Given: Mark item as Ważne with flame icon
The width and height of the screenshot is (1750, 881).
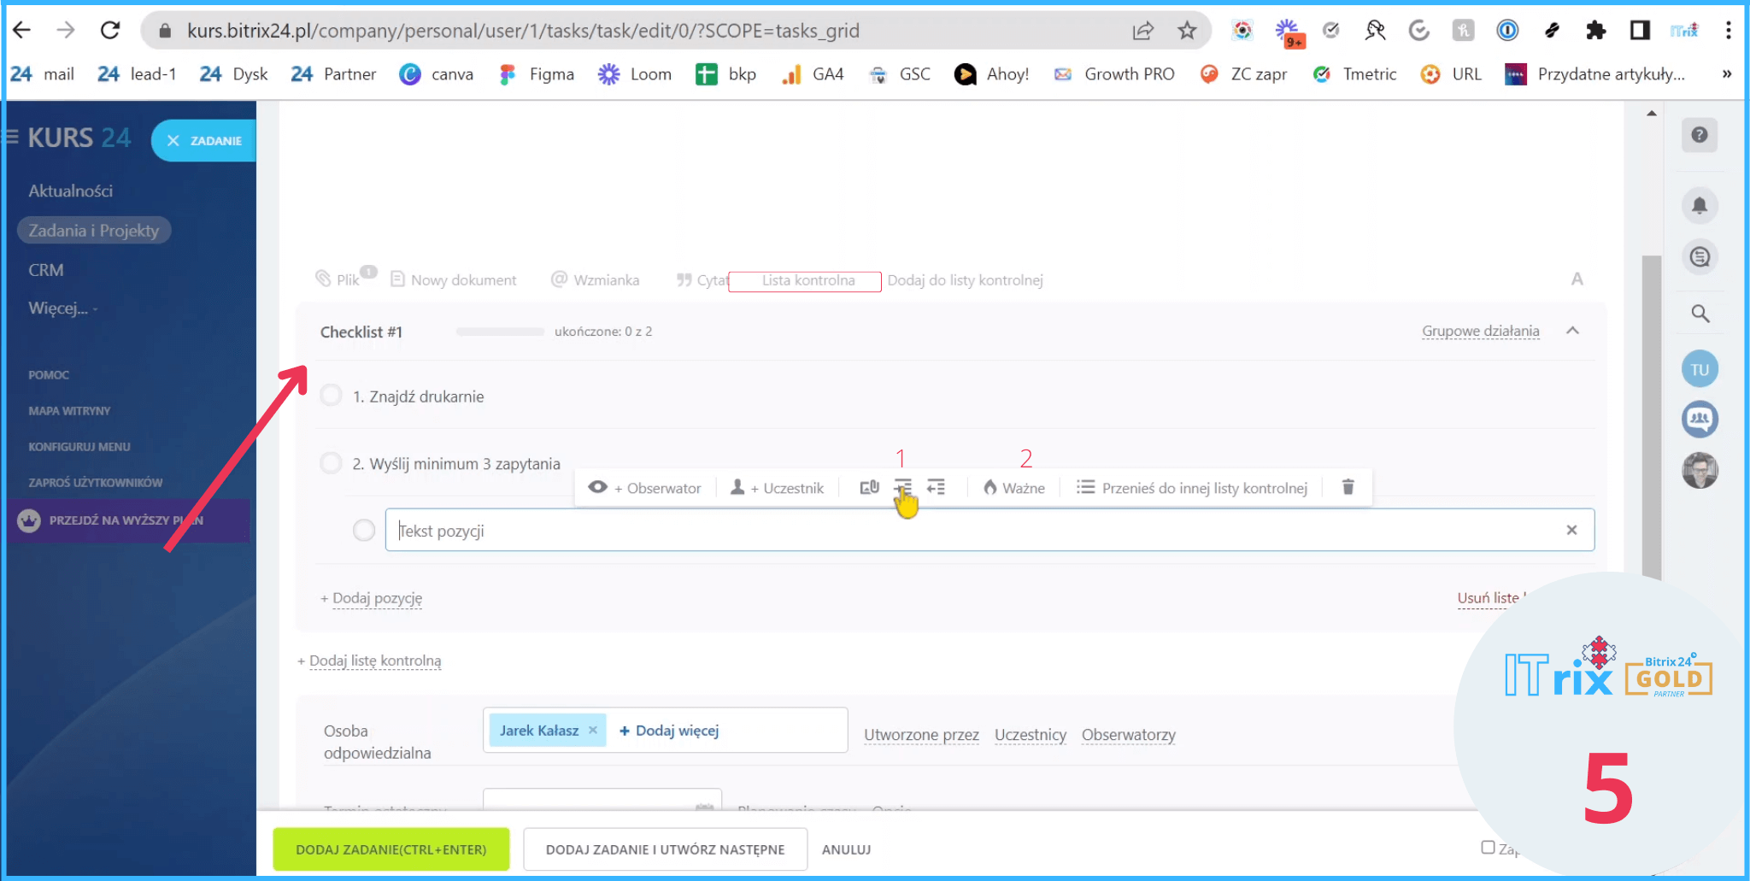Looking at the screenshot, I should coord(1013,488).
